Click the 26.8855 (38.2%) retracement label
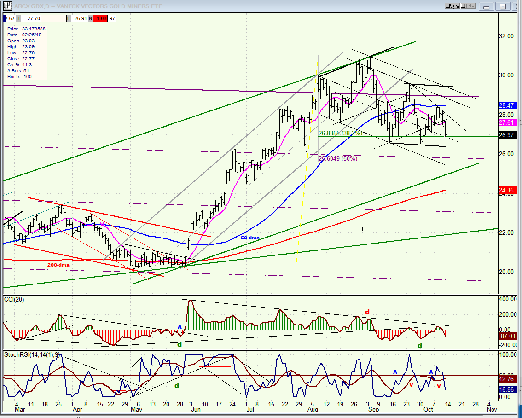 340,133
